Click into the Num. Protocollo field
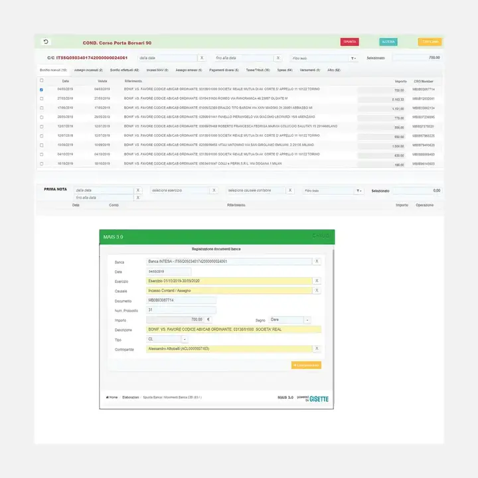Viewport: 478px width, 478px height. (181, 309)
